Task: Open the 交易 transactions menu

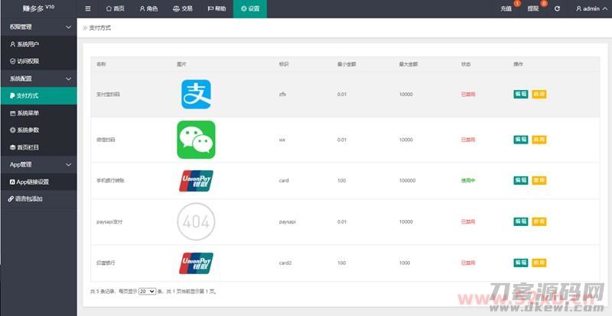Action: (x=182, y=8)
